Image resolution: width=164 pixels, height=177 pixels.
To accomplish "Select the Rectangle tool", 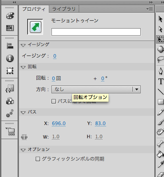I will (x=161, y=102).
